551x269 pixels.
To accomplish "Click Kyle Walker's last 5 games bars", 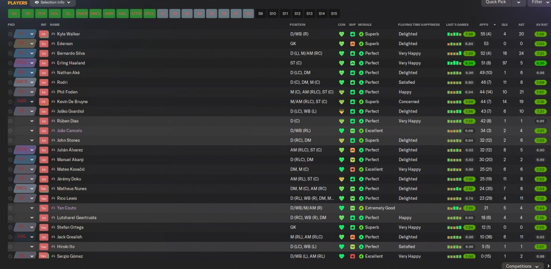I will pos(454,34).
